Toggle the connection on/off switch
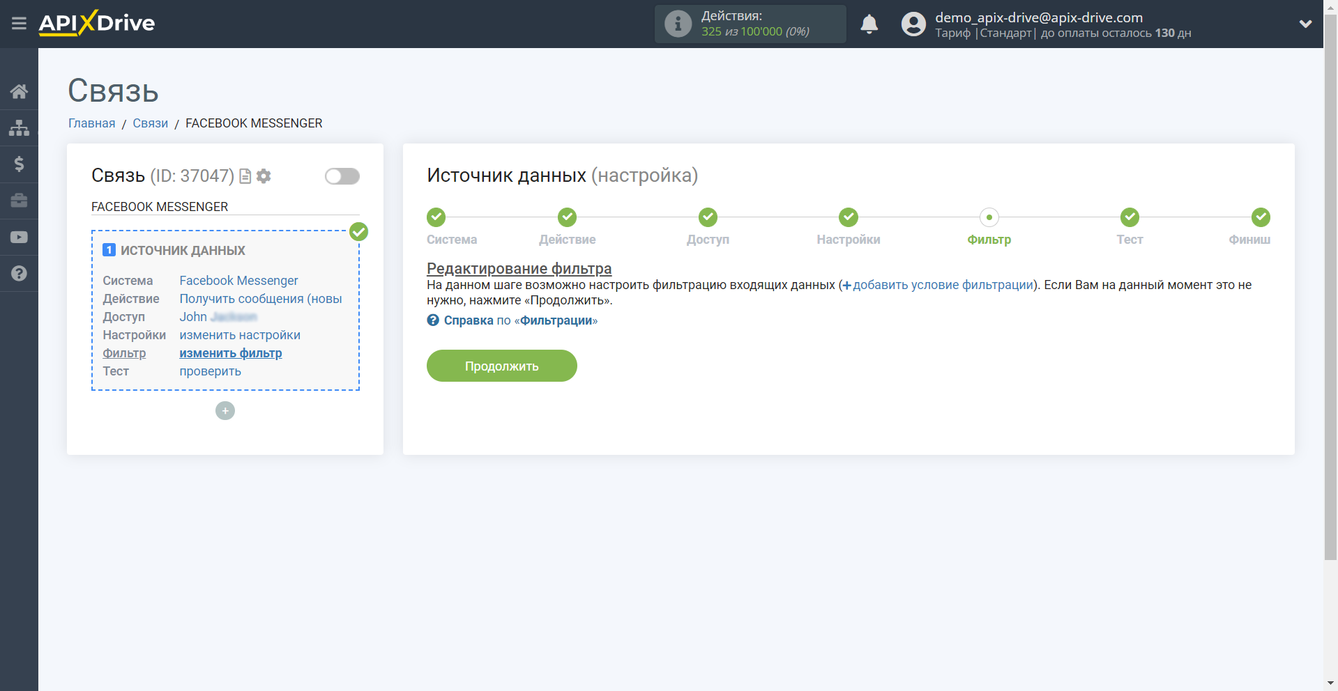 pos(342,176)
